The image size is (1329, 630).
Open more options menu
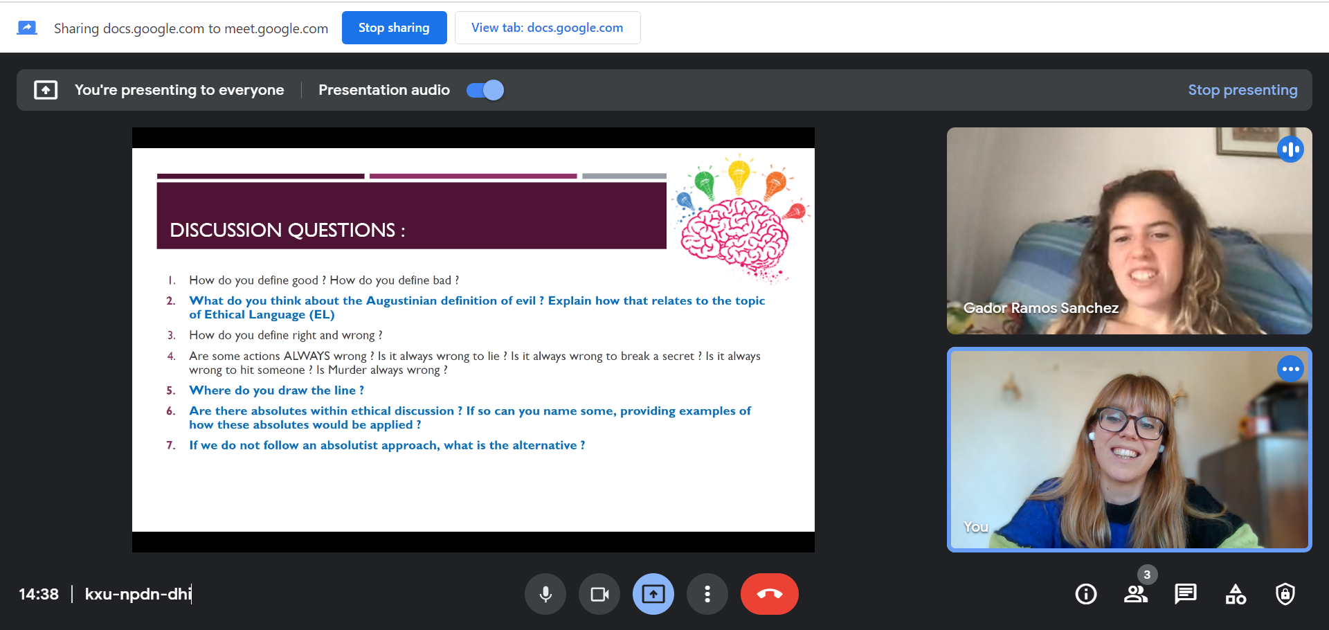click(707, 594)
